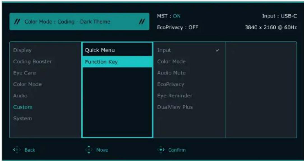Click the EcoPrivacy : OFF status text

177,28
